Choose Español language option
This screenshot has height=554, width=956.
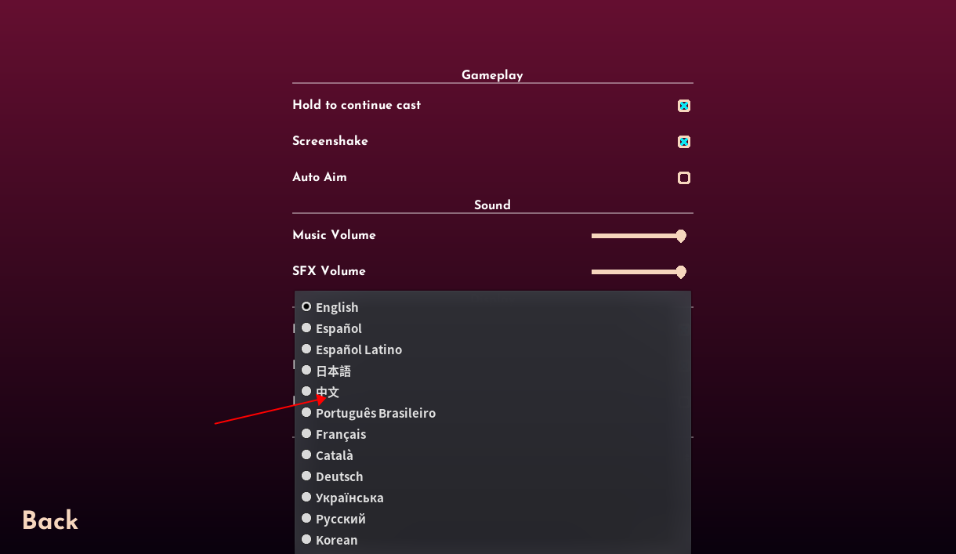pyautogui.click(x=338, y=328)
